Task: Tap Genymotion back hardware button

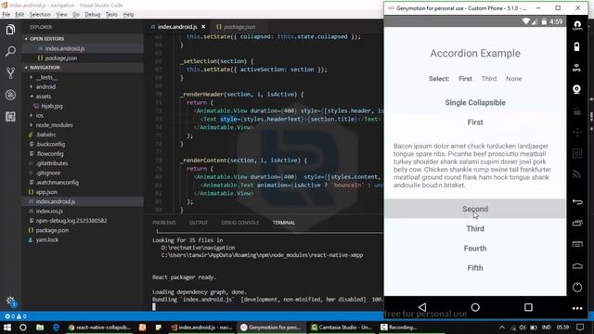Action: (577, 202)
